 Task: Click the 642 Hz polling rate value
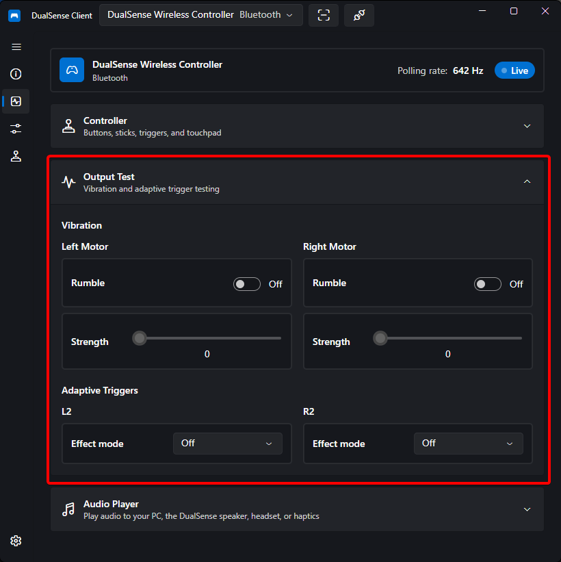[x=468, y=71]
